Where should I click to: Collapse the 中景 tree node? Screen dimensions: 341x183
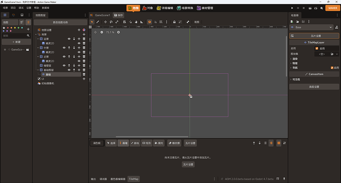(x=38, y=47)
